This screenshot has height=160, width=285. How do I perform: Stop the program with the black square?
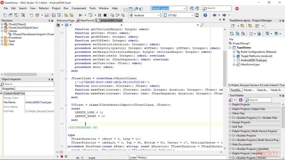(105, 15)
